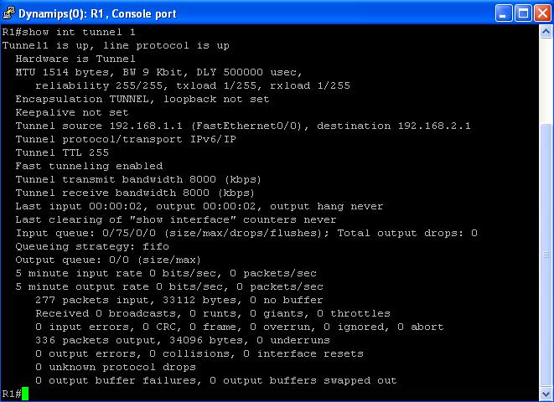Viewport: 554px width, 402px height.
Task: Click the '0 input errors, 0 CRC' line
Action: [240, 327]
